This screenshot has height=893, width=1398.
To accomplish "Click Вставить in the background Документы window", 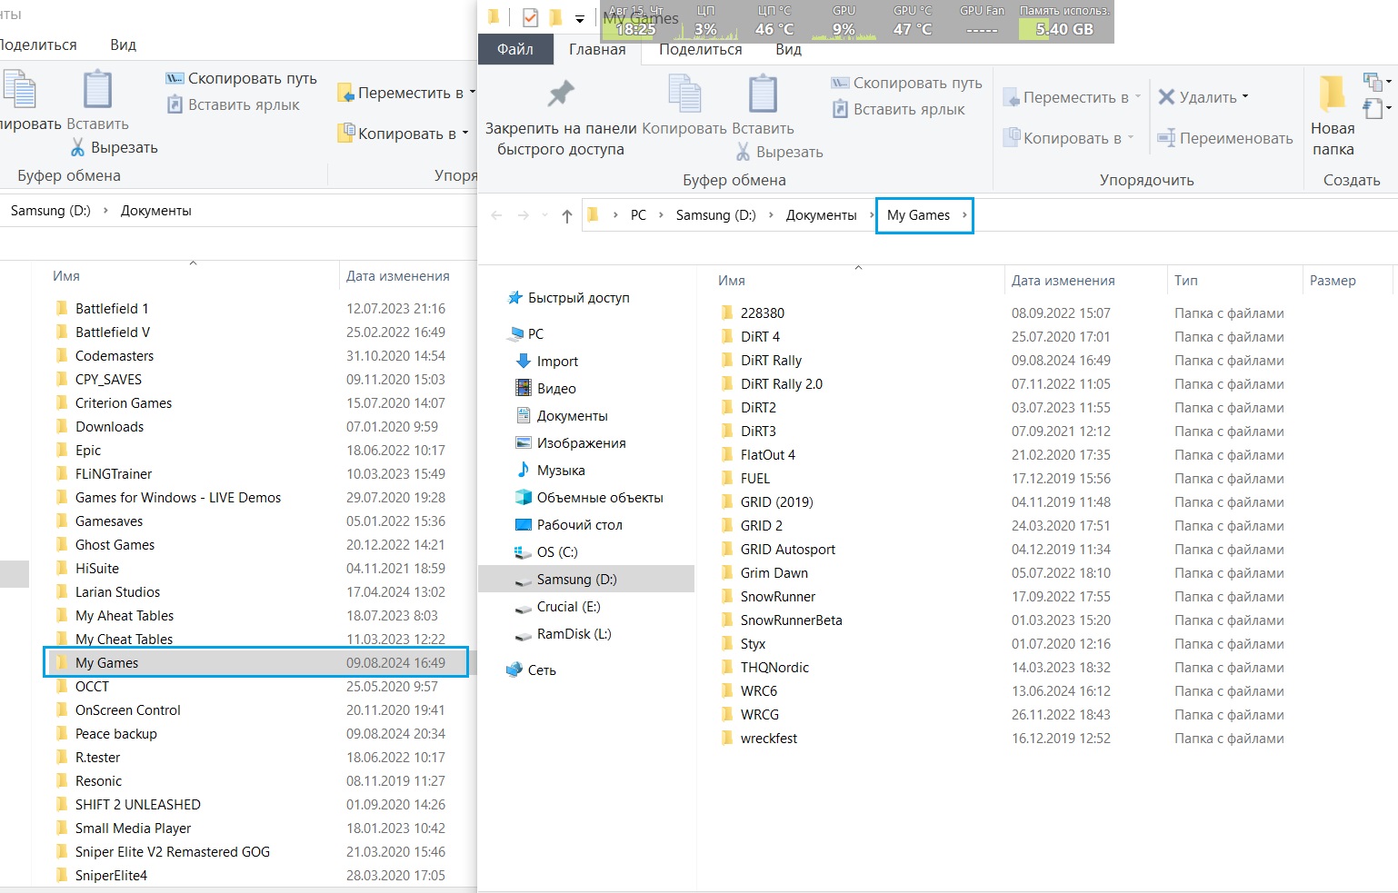I will pos(97,101).
